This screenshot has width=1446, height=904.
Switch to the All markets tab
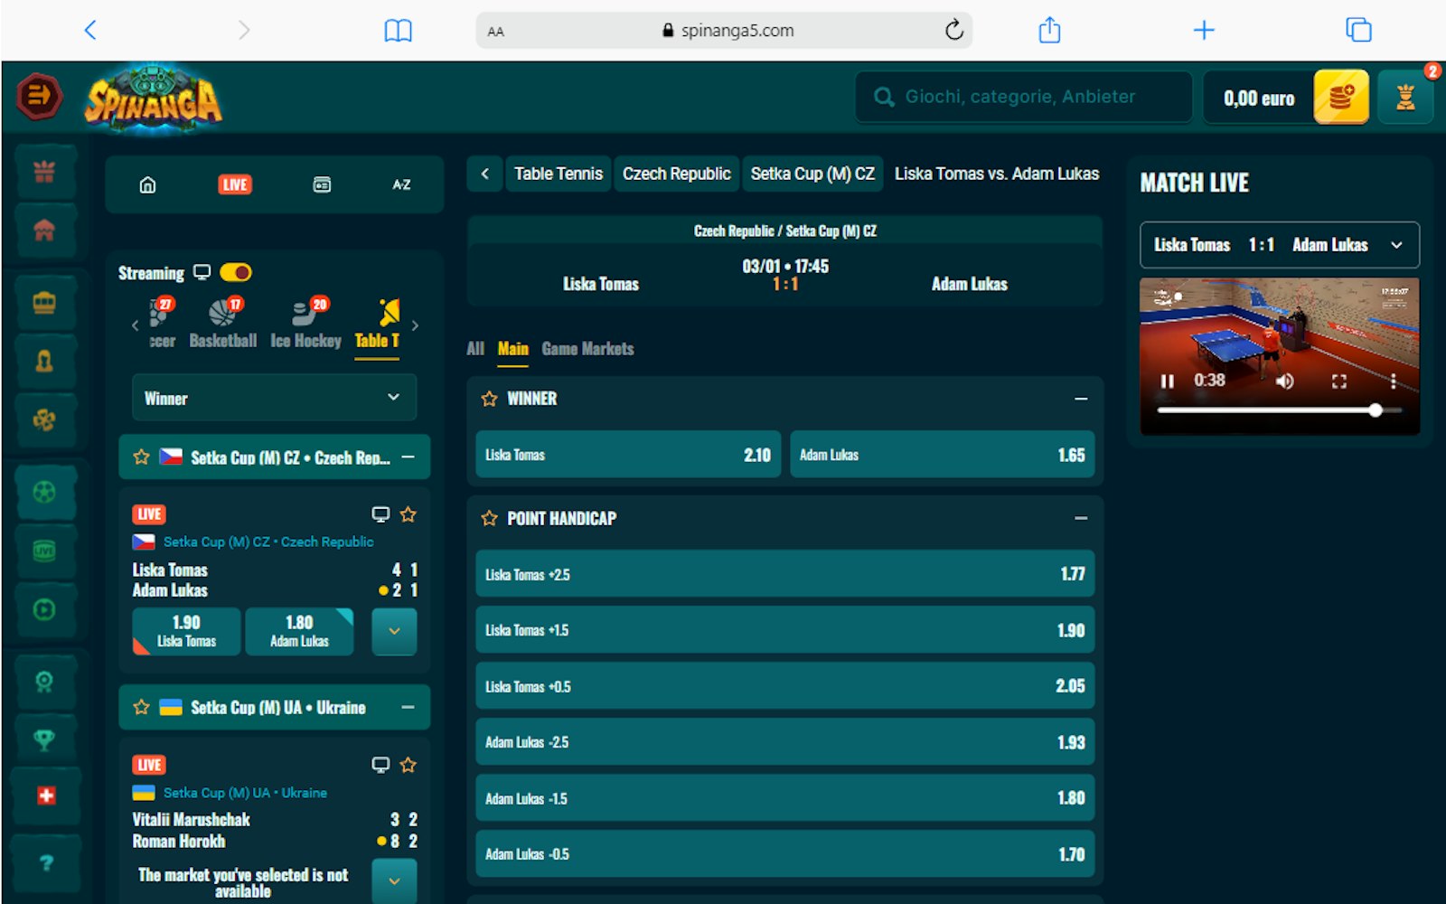[475, 349]
